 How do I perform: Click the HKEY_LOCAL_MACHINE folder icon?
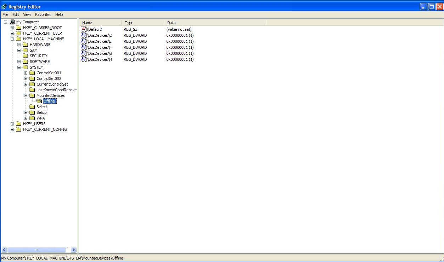tap(18, 39)
